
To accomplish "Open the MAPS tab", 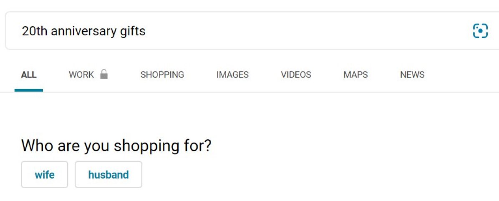I will (355, 75).
